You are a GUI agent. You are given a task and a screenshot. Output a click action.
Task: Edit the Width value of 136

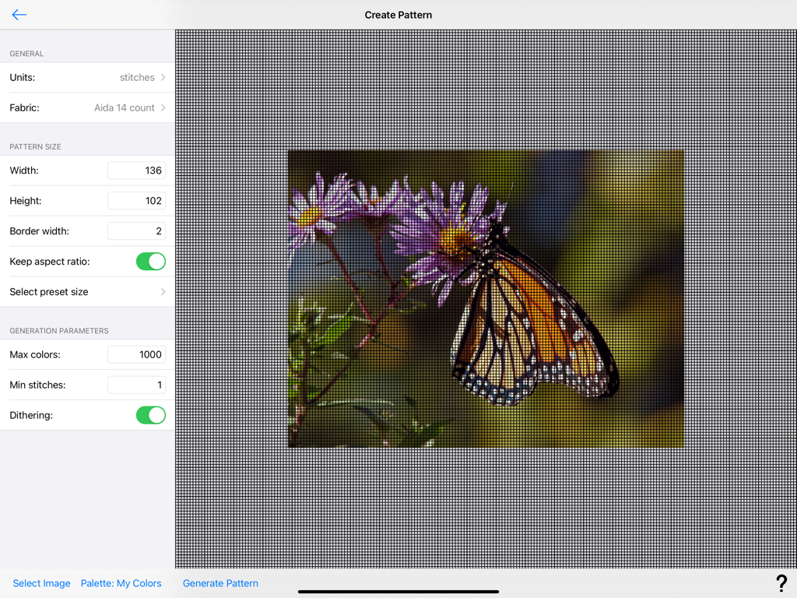(x=136, y=170)
